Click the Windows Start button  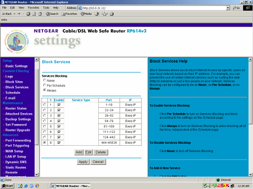tap(7, 186)
